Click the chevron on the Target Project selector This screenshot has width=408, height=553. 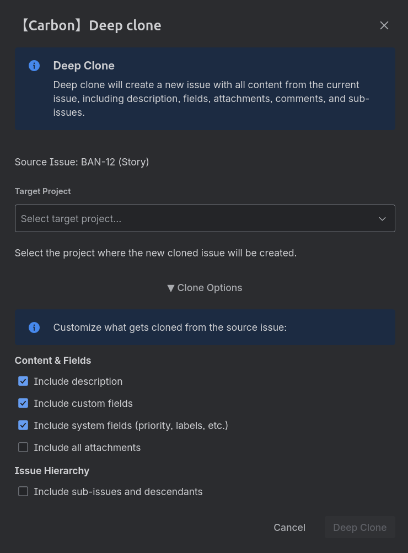pyautogui.click(x=382, y=218)
